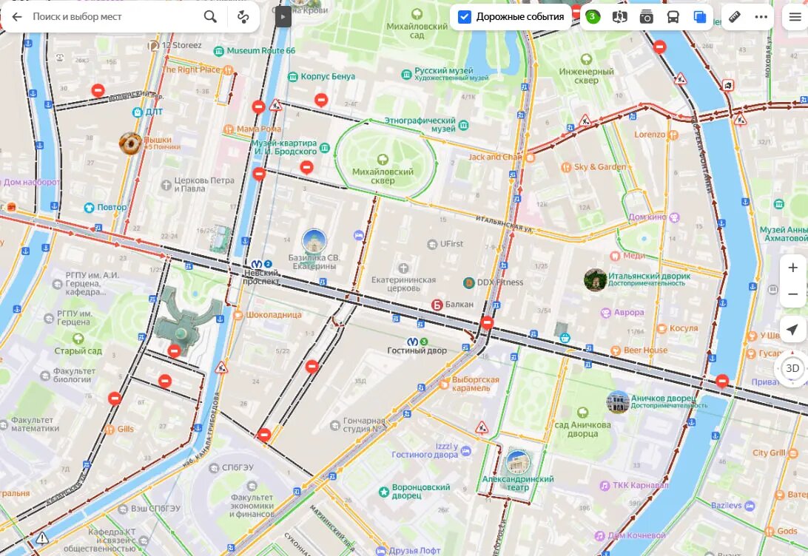Open the Мама Рома restaurant marker
The image size is (808, 556).
229,129
